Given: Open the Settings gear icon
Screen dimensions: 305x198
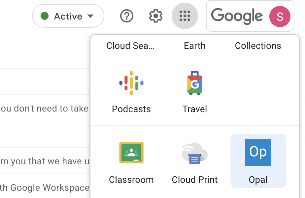Looking at the screenshot, I should [155, 16].
